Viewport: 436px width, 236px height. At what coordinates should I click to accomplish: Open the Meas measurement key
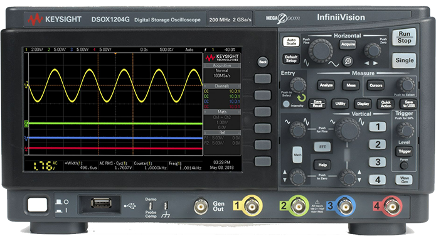click(351, 85)
